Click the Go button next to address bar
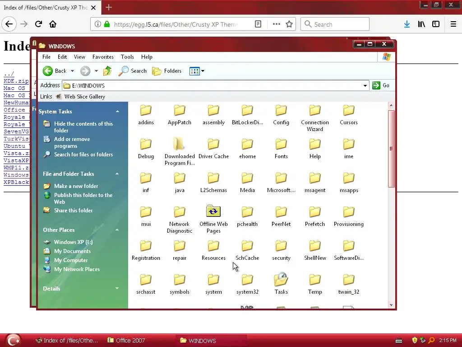 point(381,85)
